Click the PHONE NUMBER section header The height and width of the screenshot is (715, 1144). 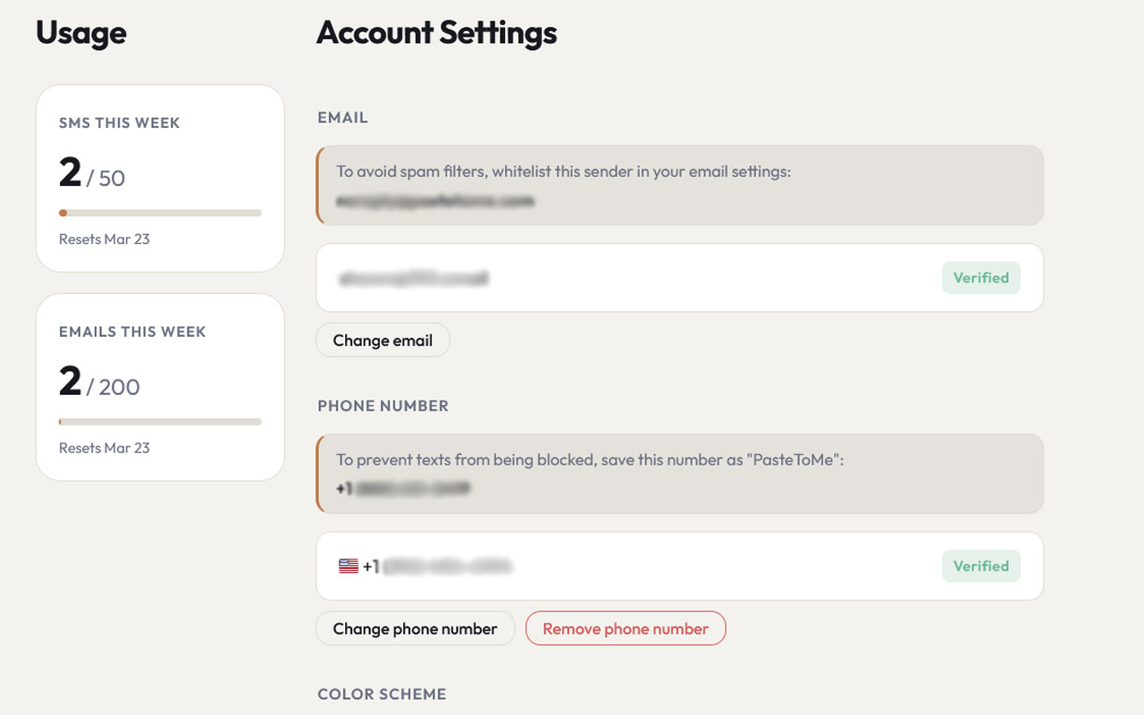click(383, 405)
